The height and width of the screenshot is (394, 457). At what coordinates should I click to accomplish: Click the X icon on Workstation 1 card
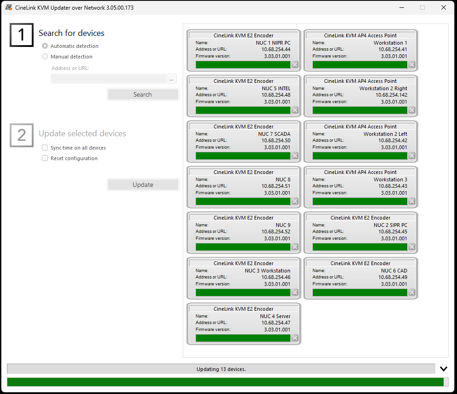coord(412,64)
